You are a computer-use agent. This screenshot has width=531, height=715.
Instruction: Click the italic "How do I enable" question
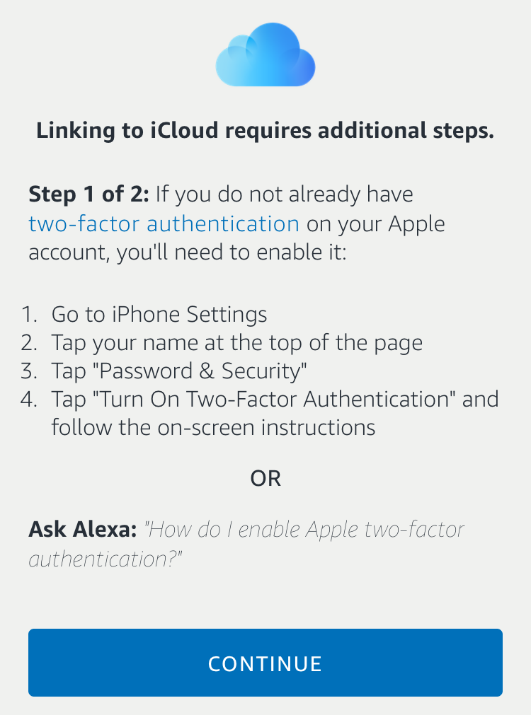[x=304, y=530]
